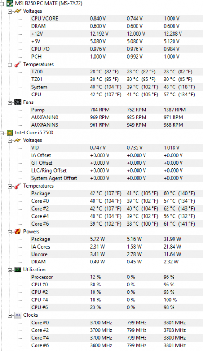The height and width of the screenshot is (351, 203).
Task: Click the Intel Core i5 7500 chip icon
Action: coord(9,132)
